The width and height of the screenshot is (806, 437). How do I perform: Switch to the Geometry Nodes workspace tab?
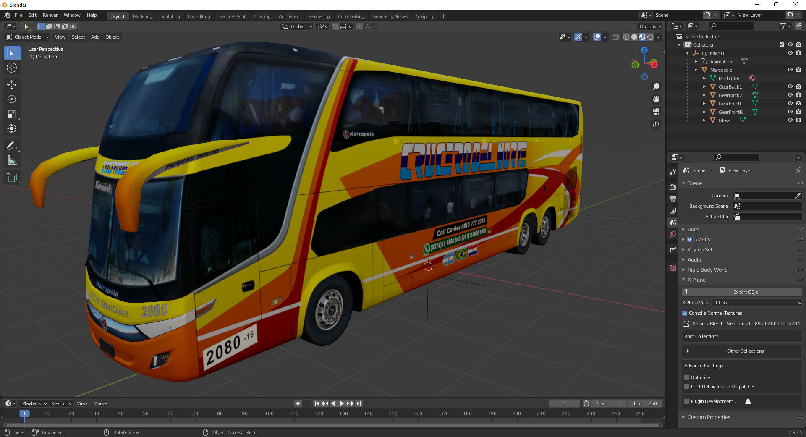click(390, 16)
